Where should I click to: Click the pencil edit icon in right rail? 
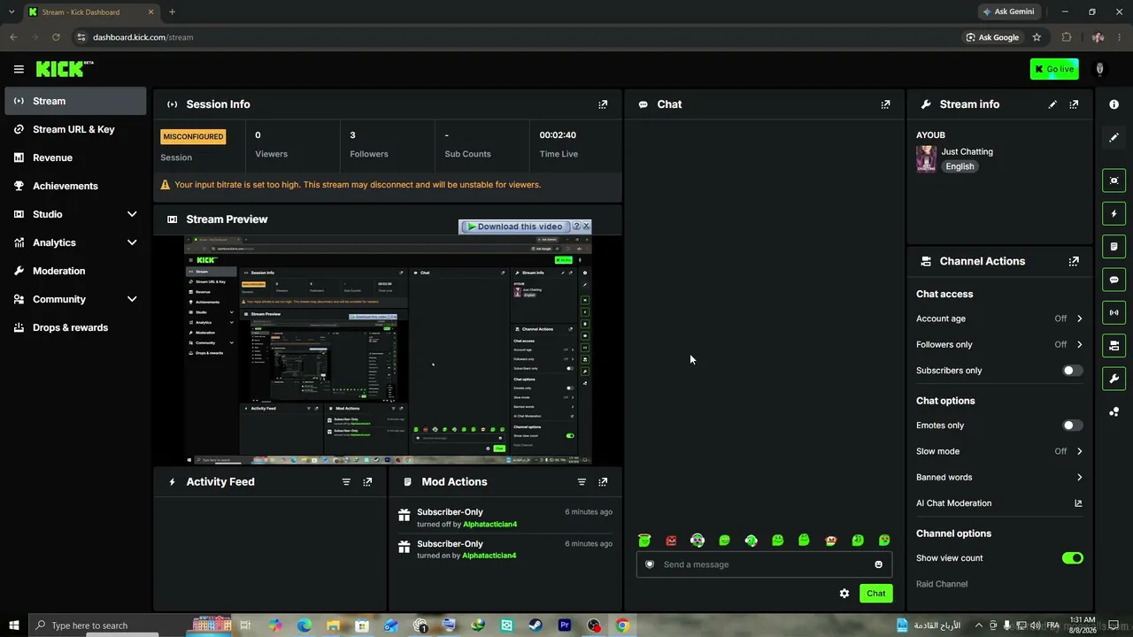point(1114,138)
